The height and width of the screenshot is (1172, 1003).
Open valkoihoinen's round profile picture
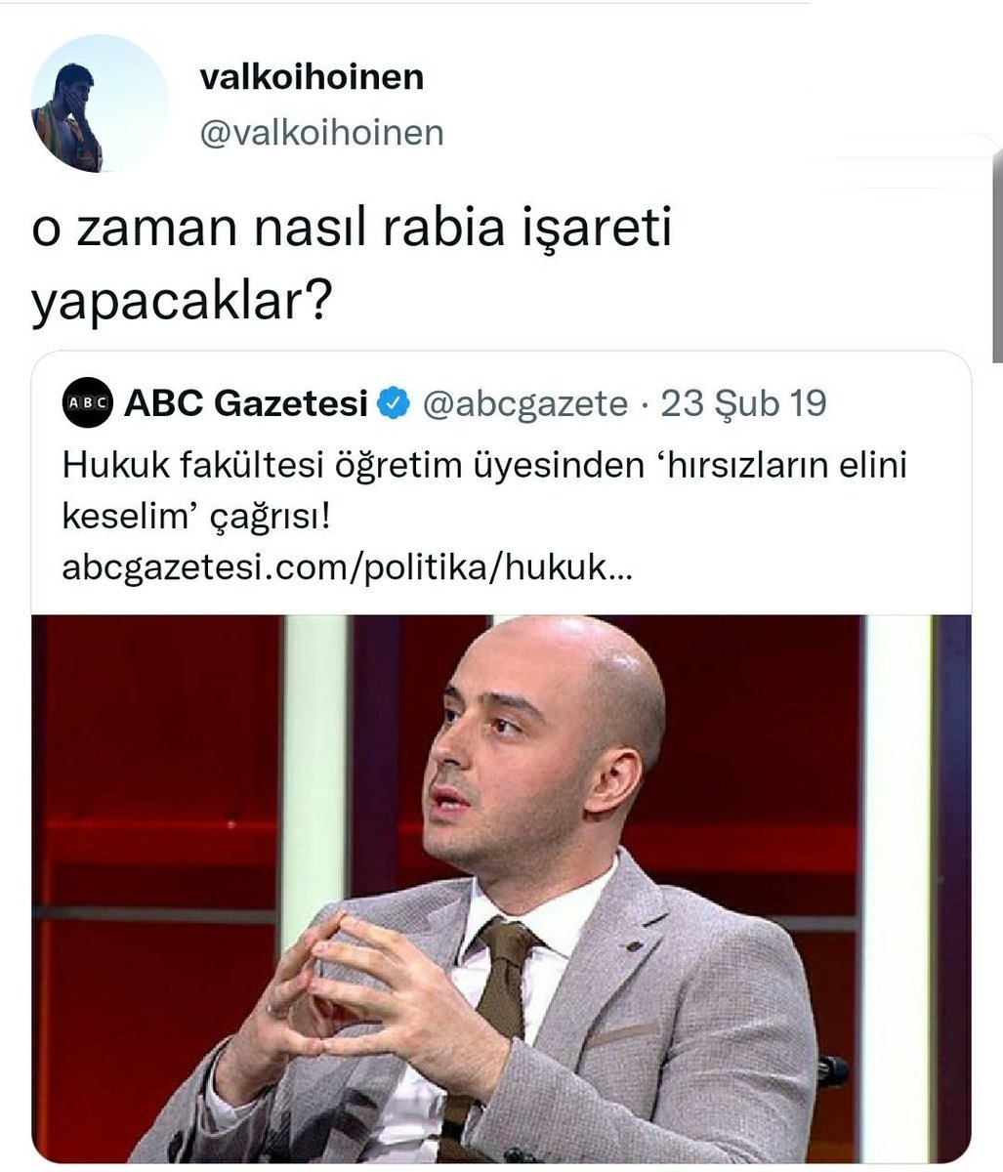pyautogui.click(x=100, y=104)
